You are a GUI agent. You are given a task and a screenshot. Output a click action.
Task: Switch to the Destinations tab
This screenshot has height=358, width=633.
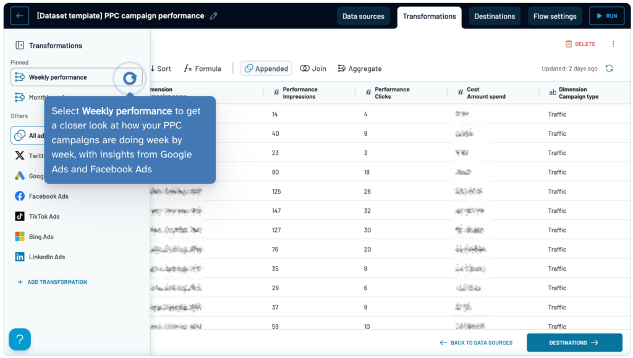pos(494,17)
